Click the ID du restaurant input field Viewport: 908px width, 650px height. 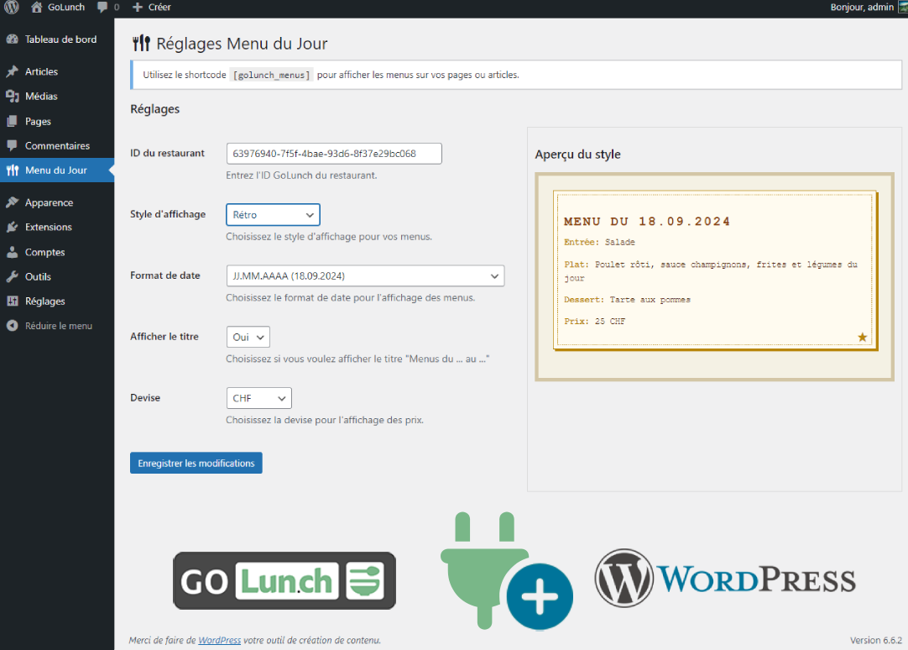(x=334, y=154)
